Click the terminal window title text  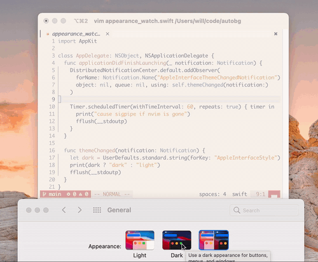point(167,21)
